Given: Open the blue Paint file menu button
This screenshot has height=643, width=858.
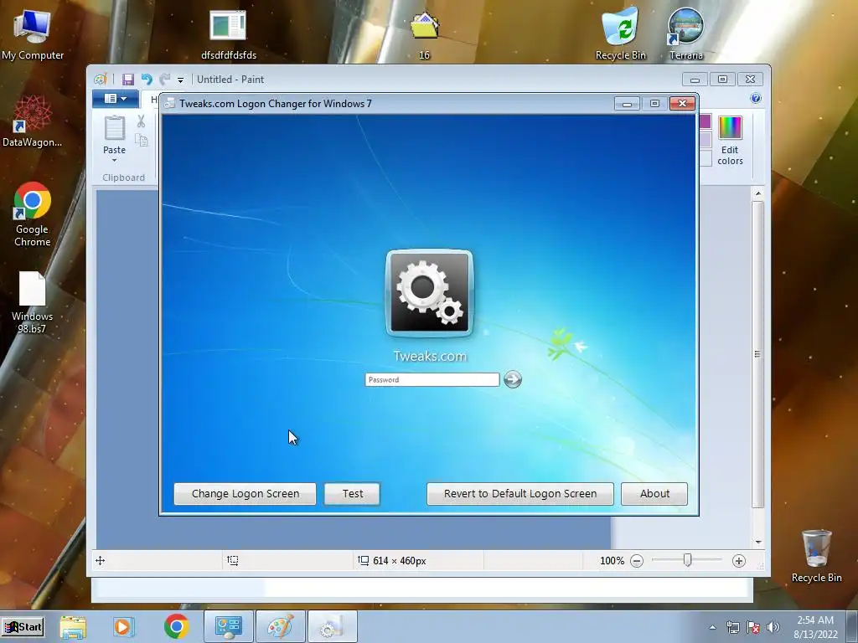Looking at the screenshot, I should [x=115, y=99].
